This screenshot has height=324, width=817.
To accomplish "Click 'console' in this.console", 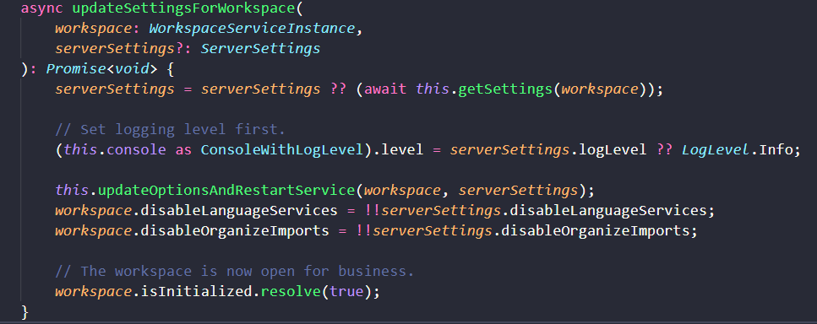I will pos(137,150).
